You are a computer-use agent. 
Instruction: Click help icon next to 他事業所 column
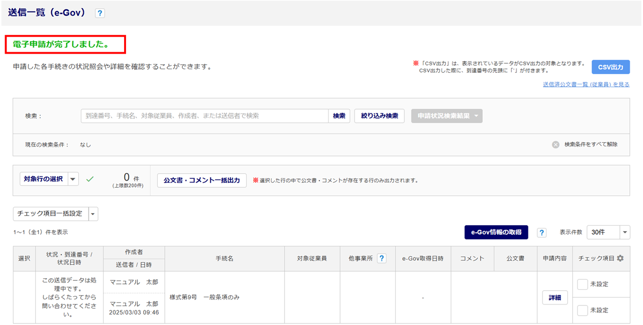(382, 258)
